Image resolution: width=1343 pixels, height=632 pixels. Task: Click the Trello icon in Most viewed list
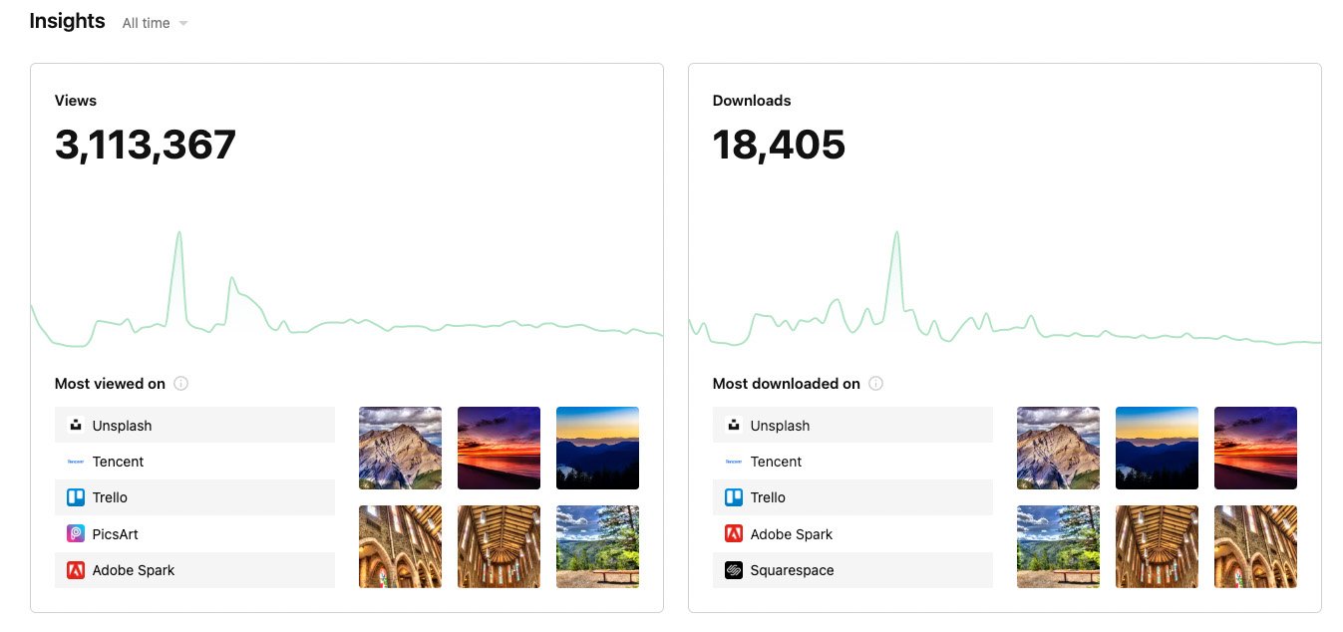[x=76, y=497]
